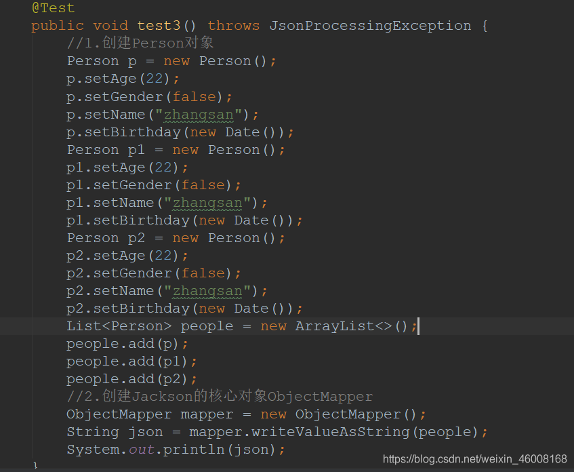Click line 'p.setName("zhangsan");'
574x472 pixels.
point(162,115)
